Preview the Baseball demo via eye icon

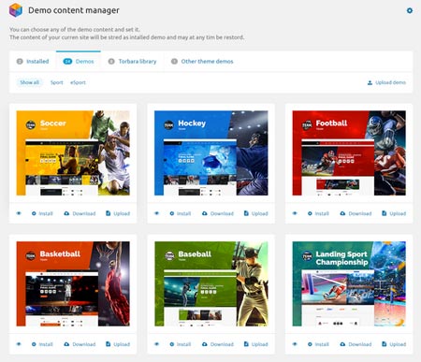point(156,344)
